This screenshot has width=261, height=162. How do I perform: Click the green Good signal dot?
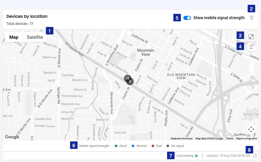[x=116, y=146]
